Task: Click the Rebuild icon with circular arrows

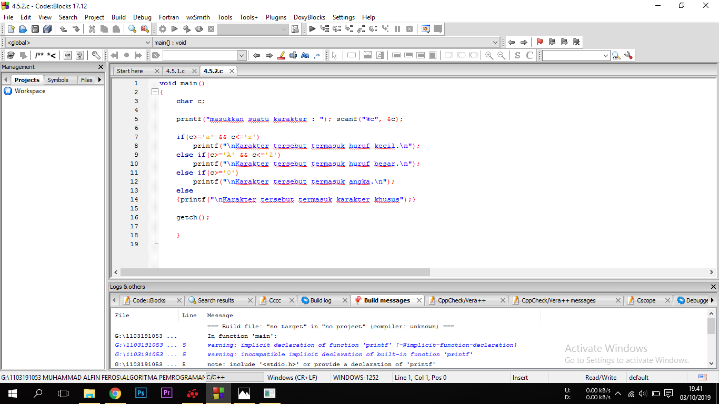Action: pos(199,29)
